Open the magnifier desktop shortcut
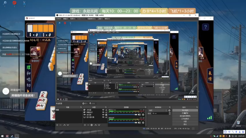The width and height of the screenshot is (246, 138). pos(5,3)
